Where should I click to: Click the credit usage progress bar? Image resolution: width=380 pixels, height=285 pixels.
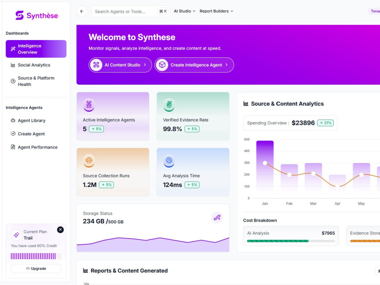36,256
